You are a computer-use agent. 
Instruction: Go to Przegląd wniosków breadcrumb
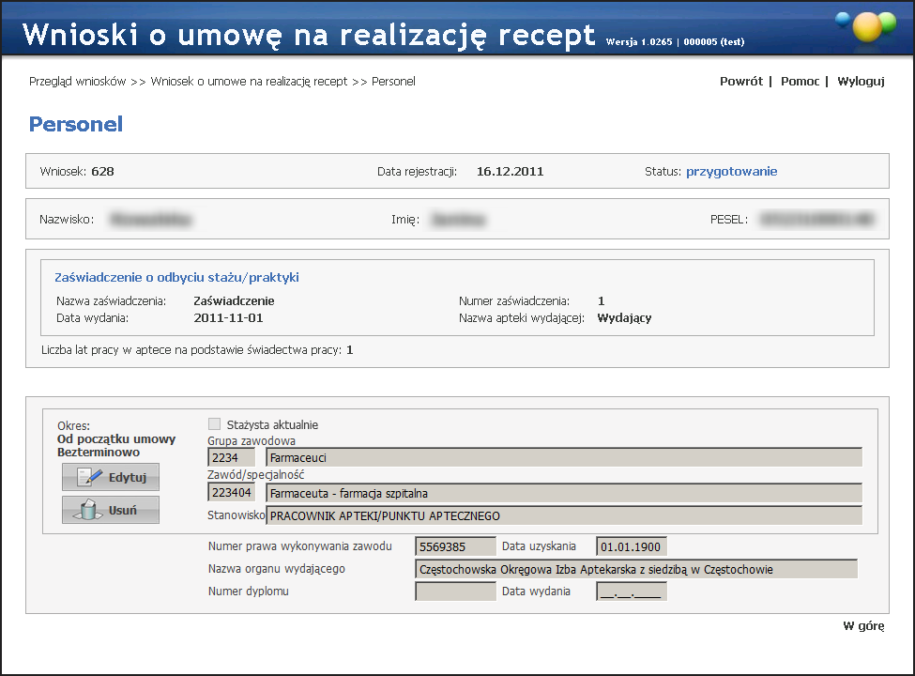pos(77,82)
